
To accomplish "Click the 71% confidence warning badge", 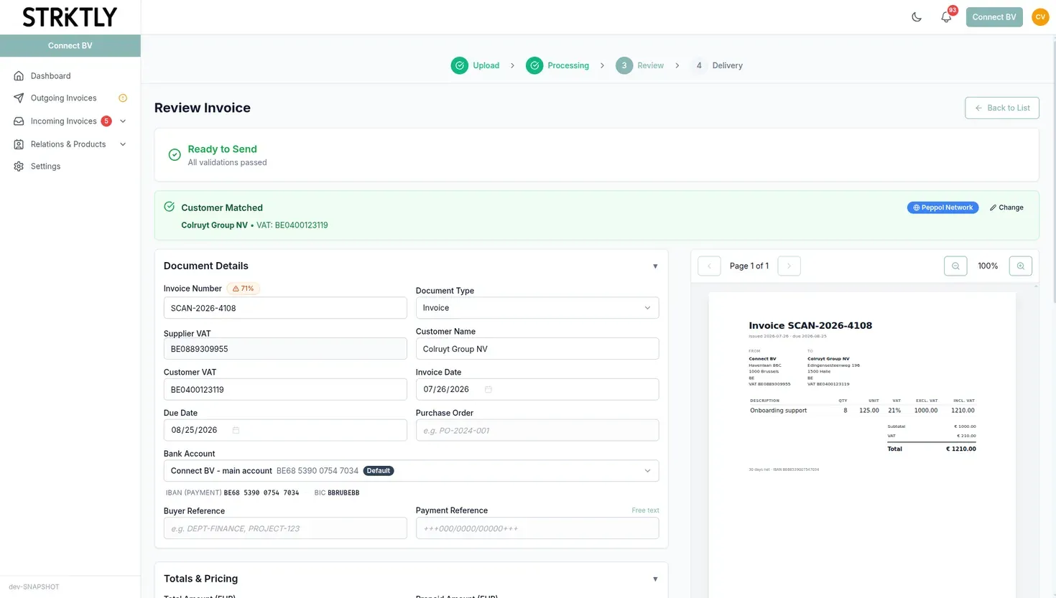I will pyautogui.click(x=243, y=289).
